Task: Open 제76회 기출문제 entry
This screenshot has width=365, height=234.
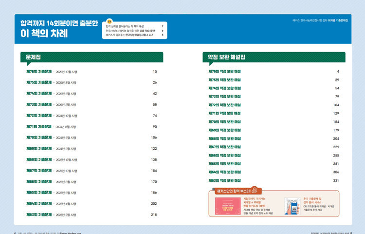Action: tap(39, 72)
